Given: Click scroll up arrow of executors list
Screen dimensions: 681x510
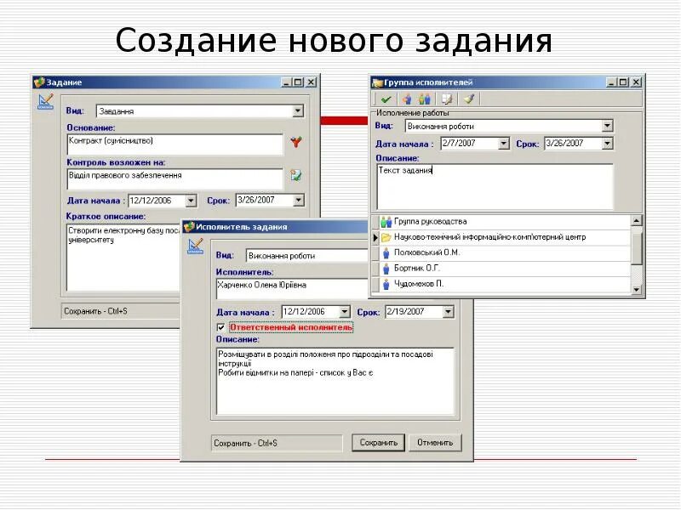Looking at the screenshot, I should coord(636,220).
